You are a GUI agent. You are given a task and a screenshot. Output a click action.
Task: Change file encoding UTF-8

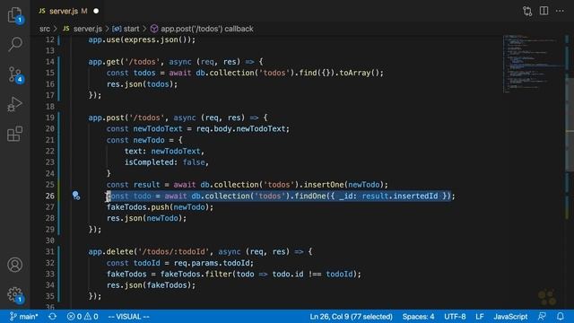click(455, 317)
